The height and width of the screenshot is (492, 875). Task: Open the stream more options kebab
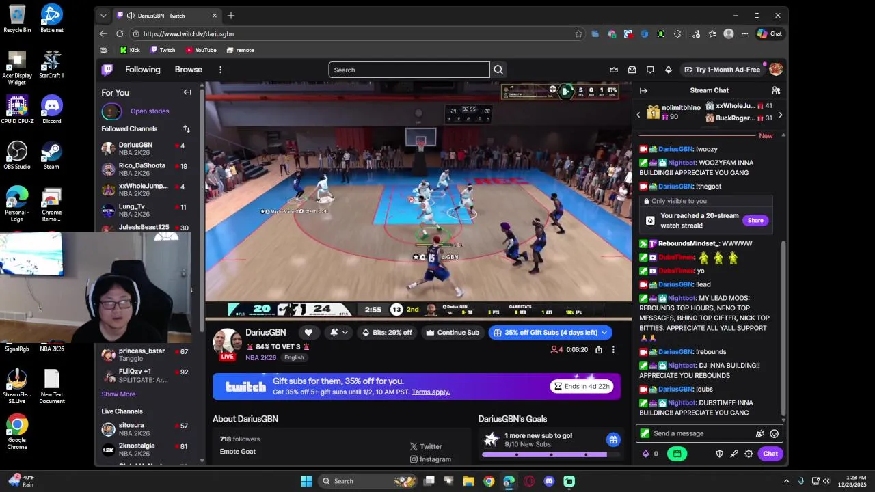click(x=613, y=350)
